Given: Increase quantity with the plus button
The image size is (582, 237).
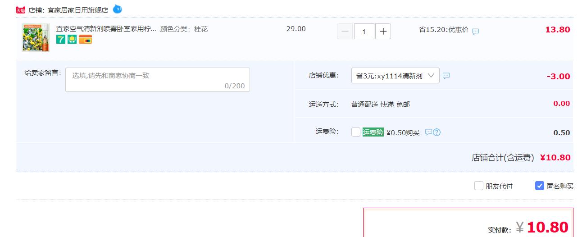Looking at the screenshot, I should (383, 32).
